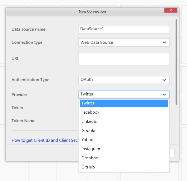Click the Token Name label
Screen dimensions: 187x181
[x=24, y=121]
